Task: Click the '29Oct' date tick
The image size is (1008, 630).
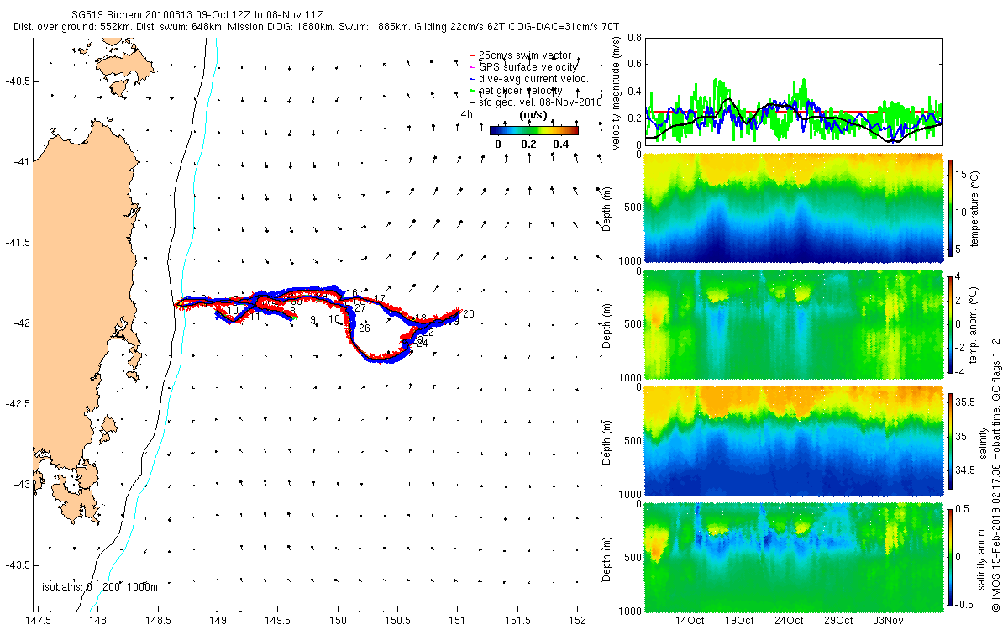Action: [838, 620]
